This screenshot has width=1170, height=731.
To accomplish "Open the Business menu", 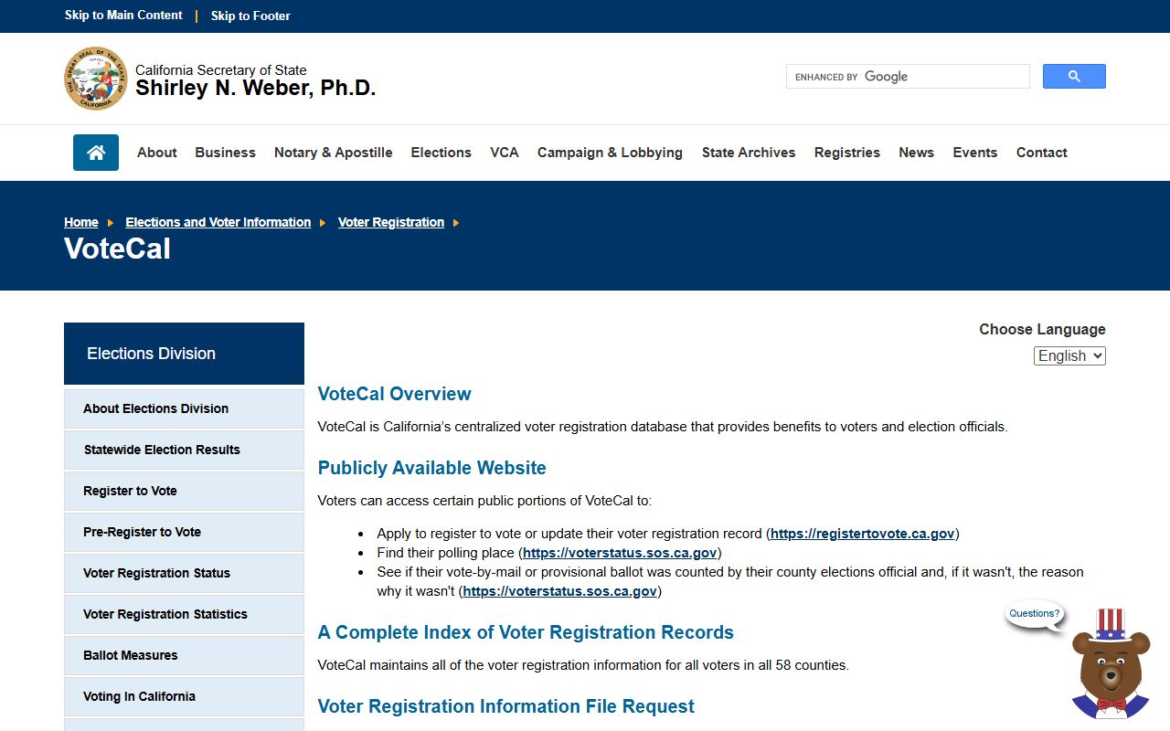I will pos(225,153).
